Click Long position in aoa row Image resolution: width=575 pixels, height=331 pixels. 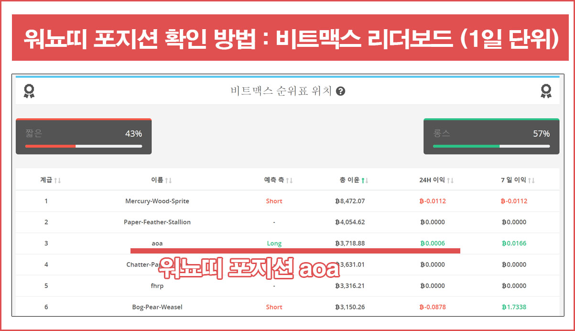[274, 243]
